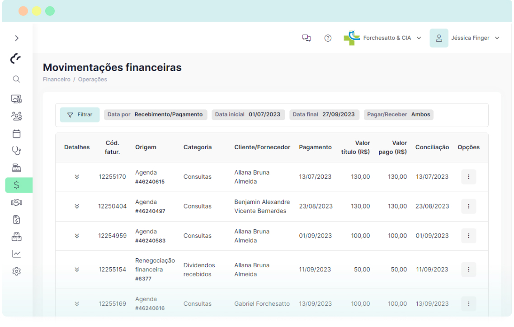The height and width of the screenshot is (327, 514).
Task: Open the chat messages icon in header
Action: point(307,38)
